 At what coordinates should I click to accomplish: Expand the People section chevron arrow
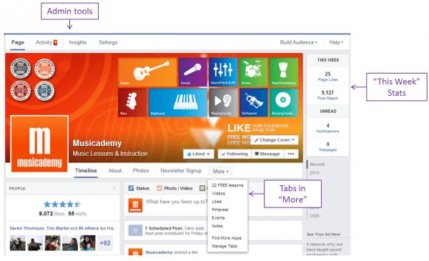114,188
